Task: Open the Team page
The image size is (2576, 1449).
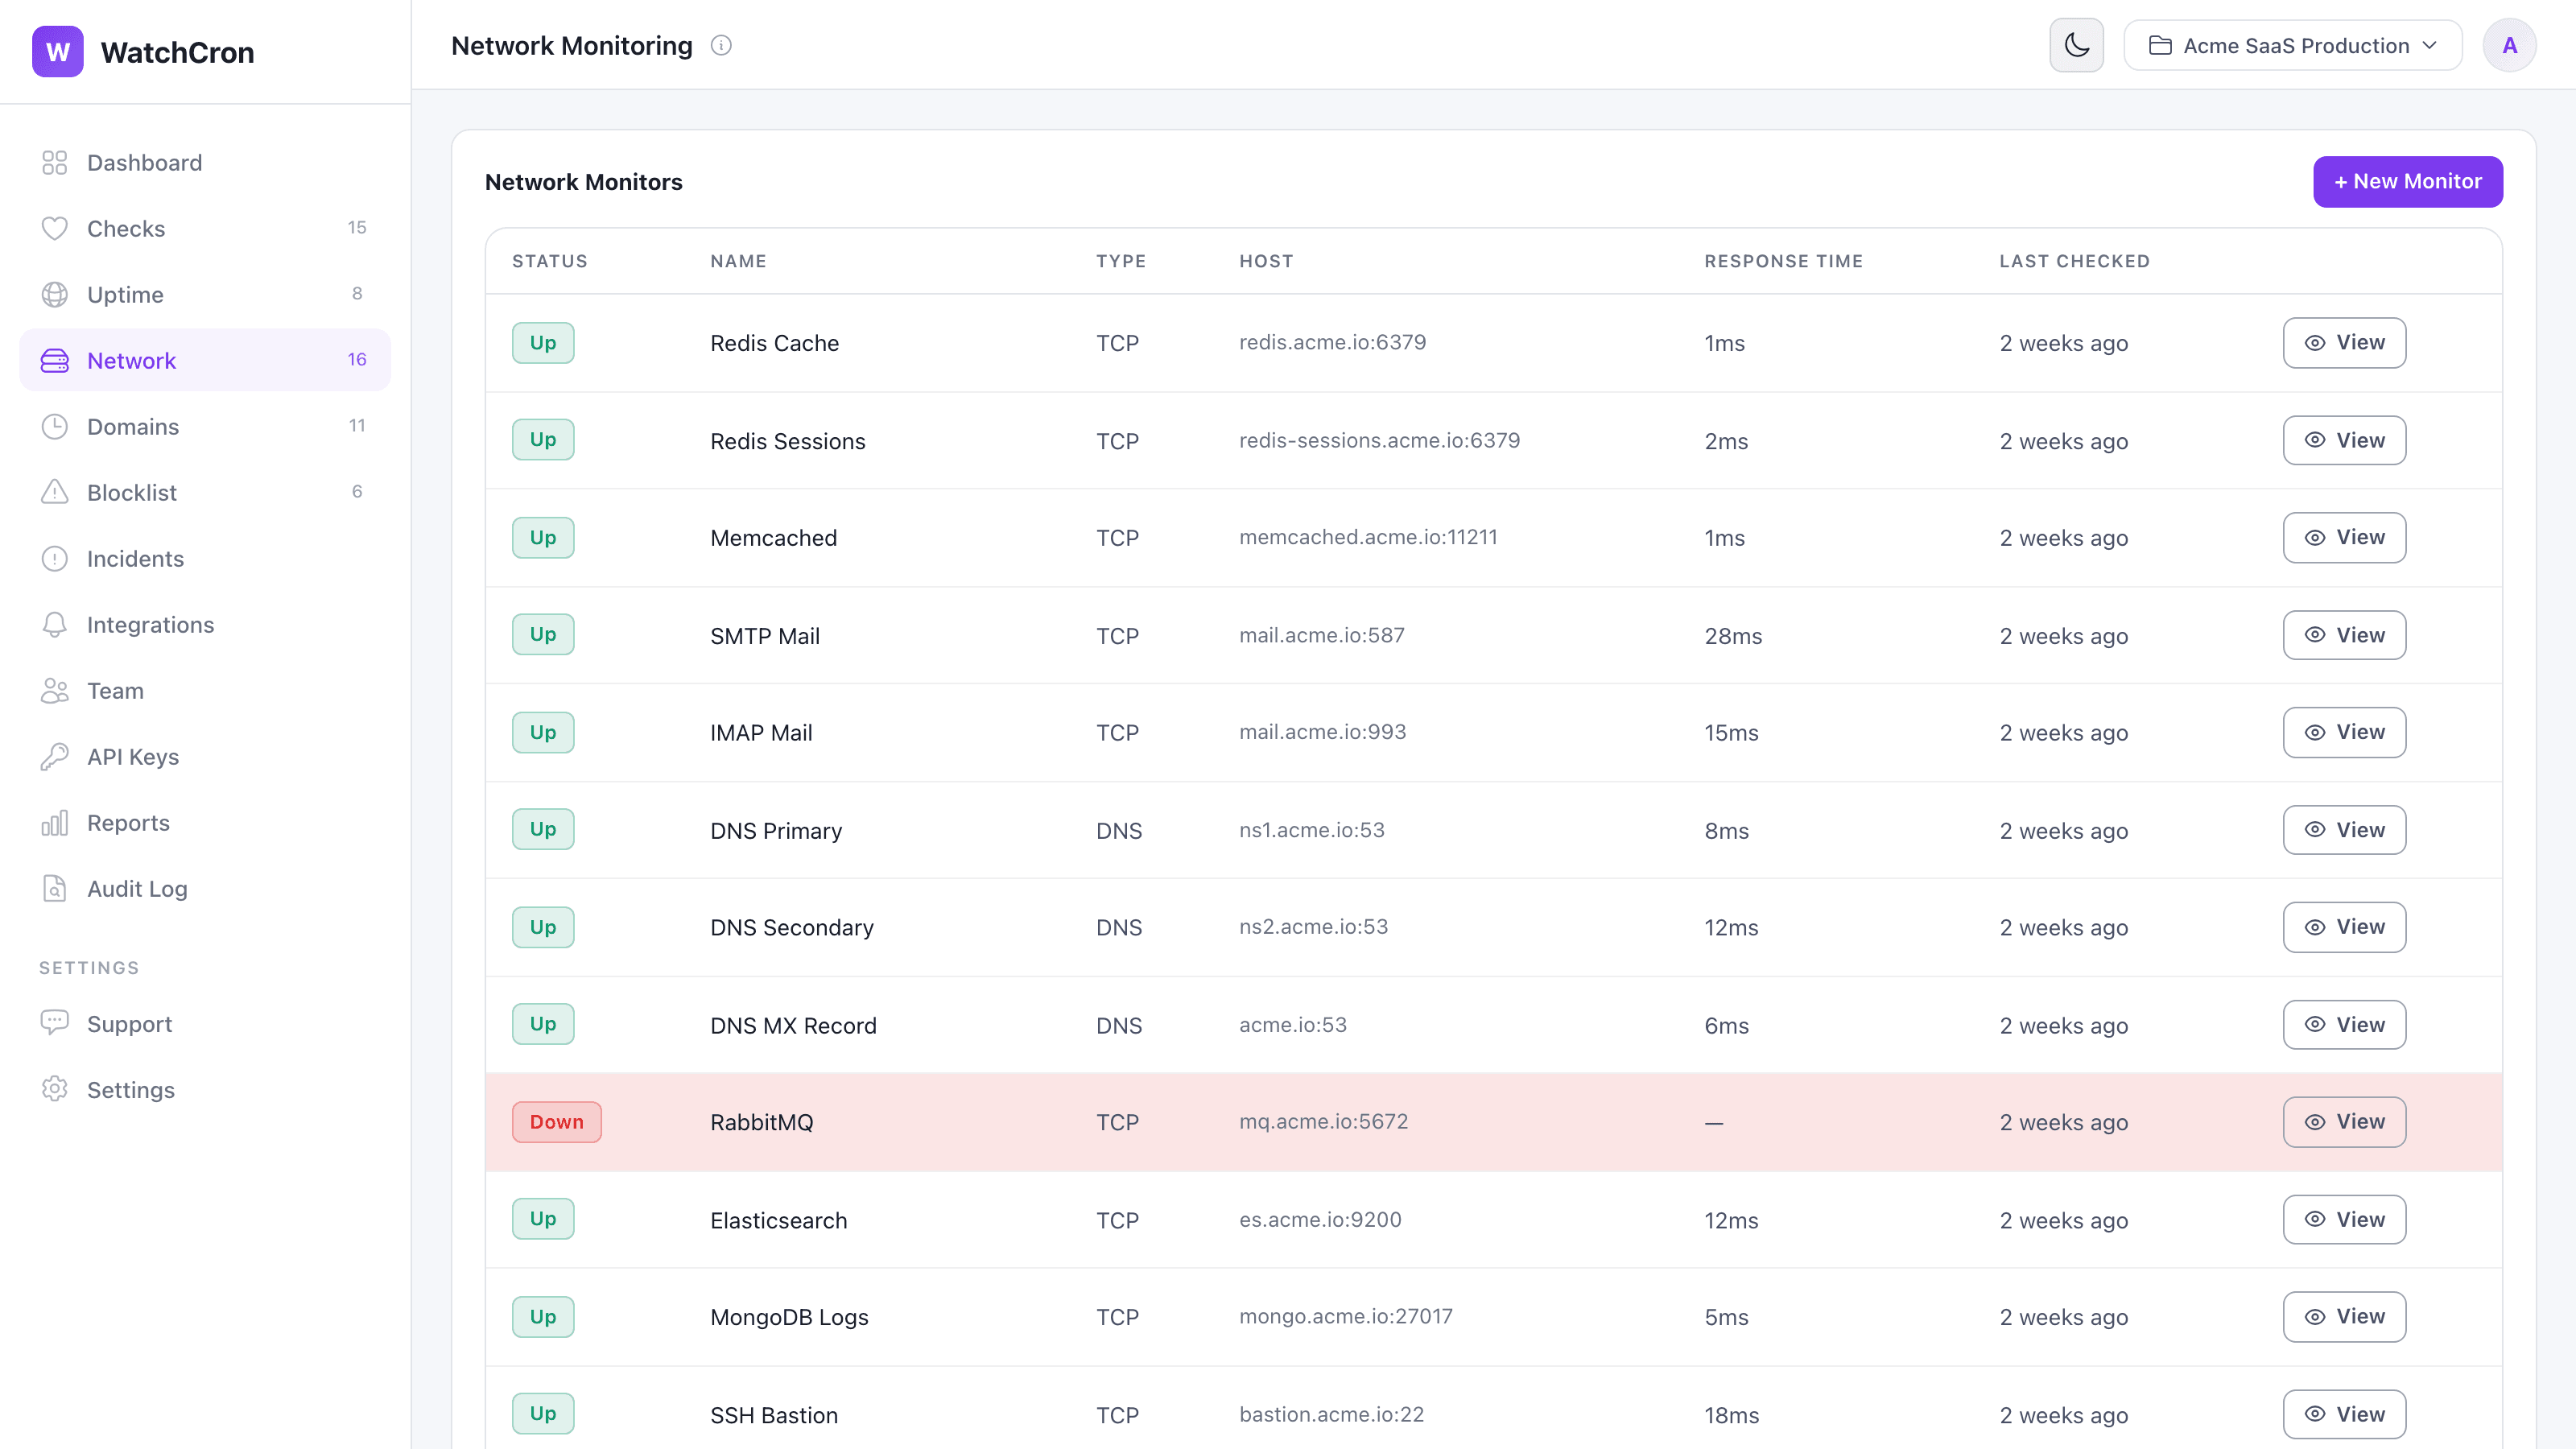Action: (205, 691)
